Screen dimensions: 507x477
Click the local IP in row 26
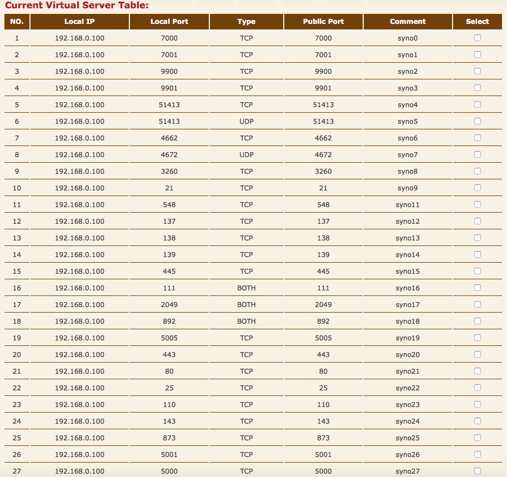pyautogui.click(x=79, y=454)
